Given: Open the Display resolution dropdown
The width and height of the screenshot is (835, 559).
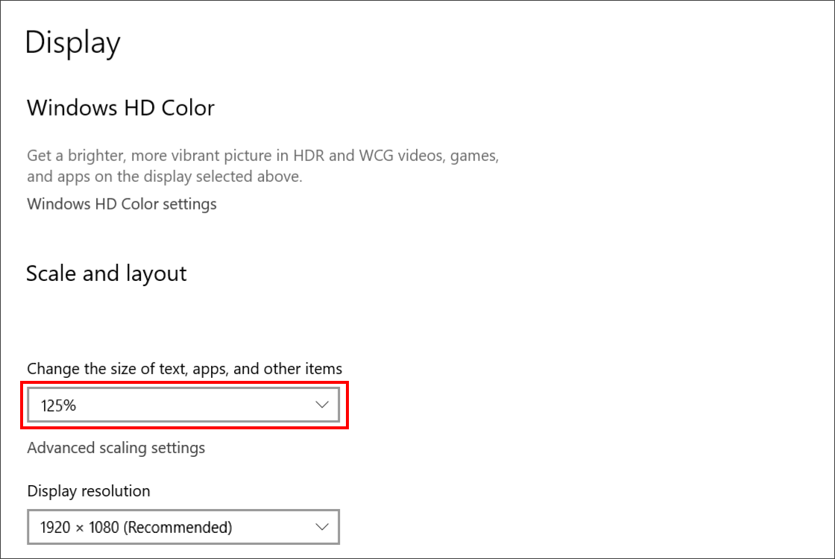Looking at the screenshot, I should pos(183,527).
